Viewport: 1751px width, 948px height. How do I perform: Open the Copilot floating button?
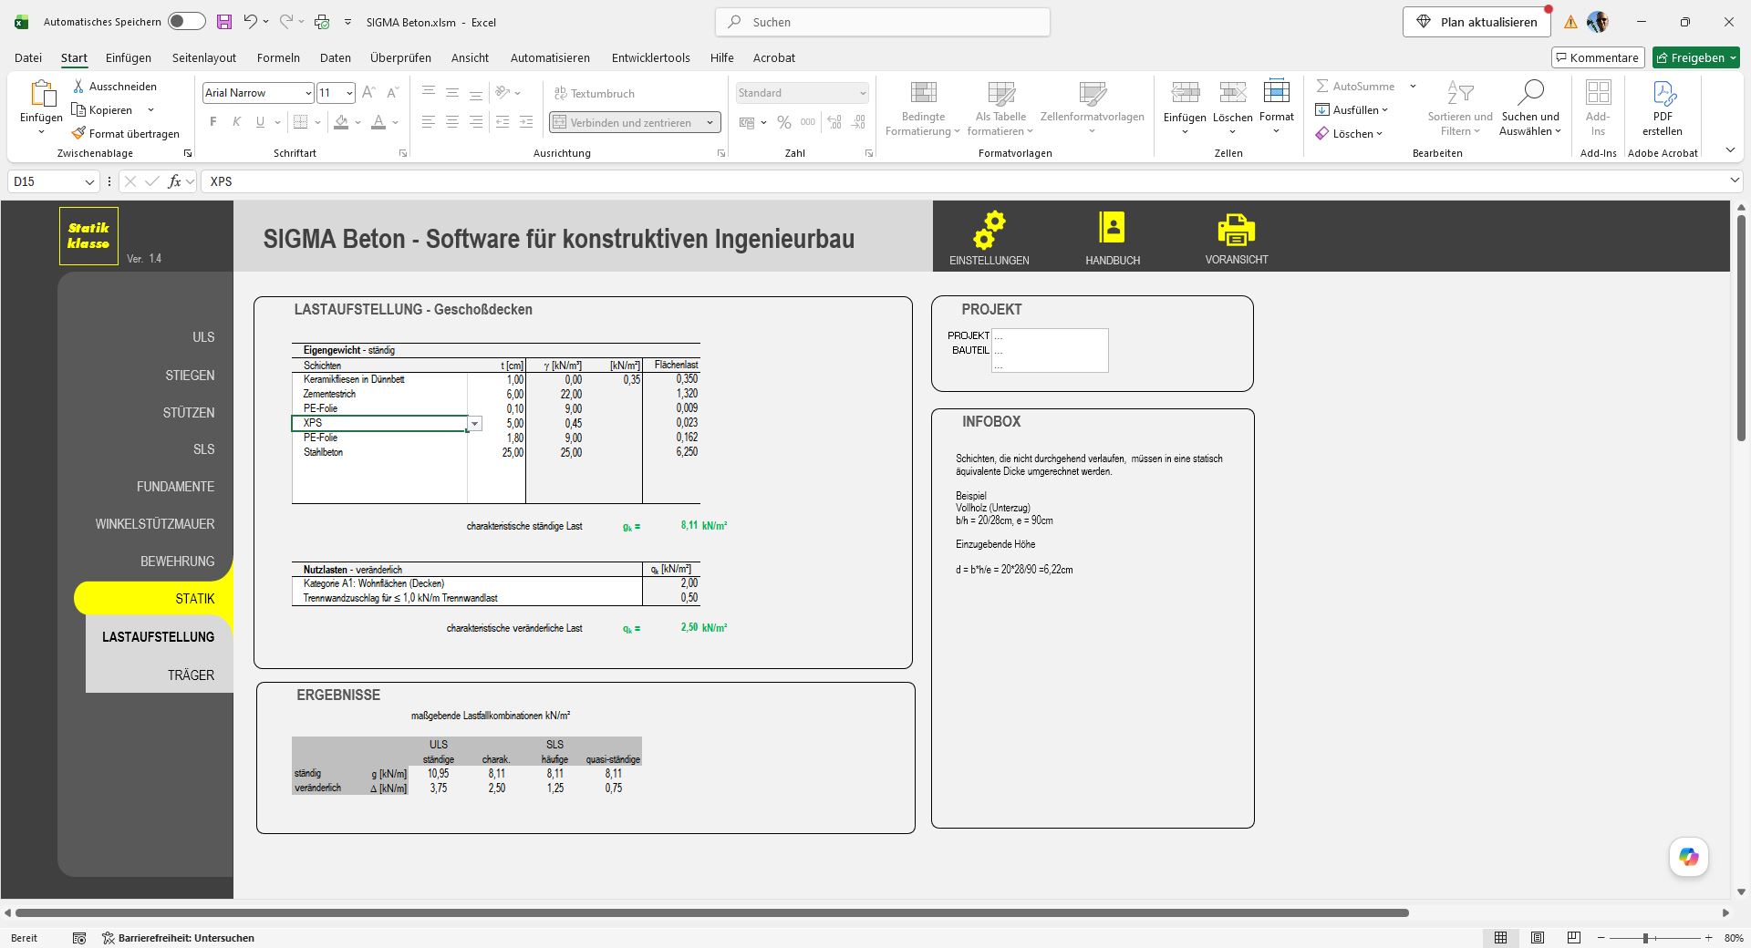[1688, 857]
